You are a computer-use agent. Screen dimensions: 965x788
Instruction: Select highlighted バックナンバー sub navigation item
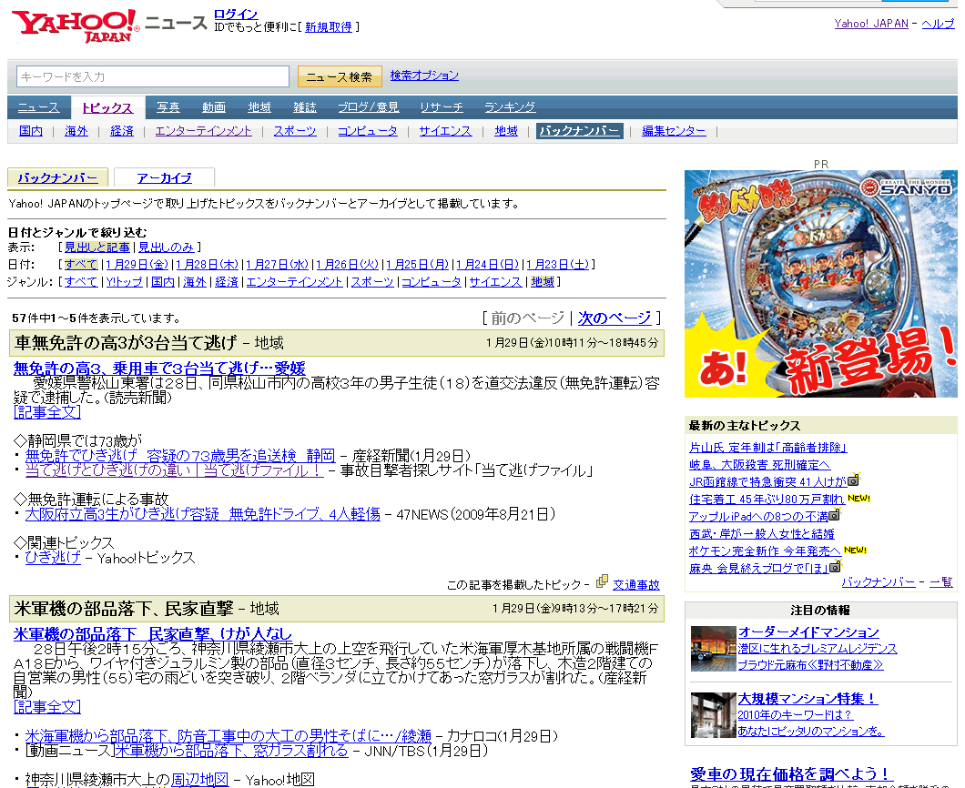tap(579, 130)
